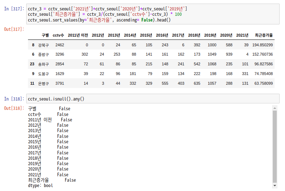Viewport: 285px width, 191px height.
Task: Click the 최근증가율 column header
Action: (264, 35)
